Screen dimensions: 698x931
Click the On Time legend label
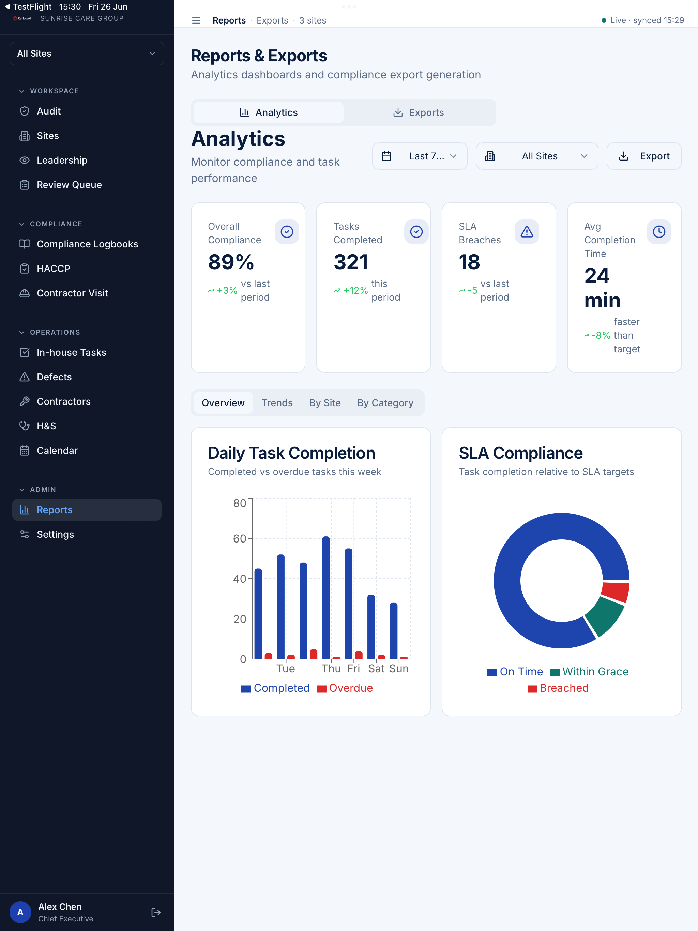coord(521,672)
